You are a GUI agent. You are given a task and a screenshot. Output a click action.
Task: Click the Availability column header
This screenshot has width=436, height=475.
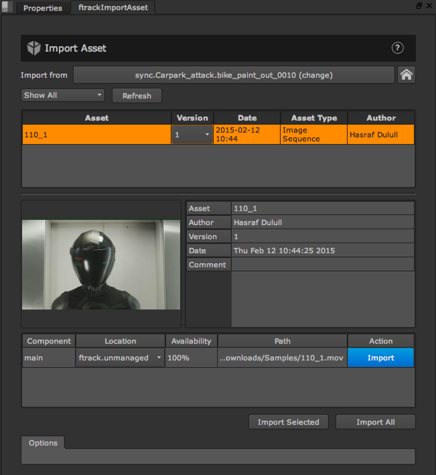[x=191, y=341]
